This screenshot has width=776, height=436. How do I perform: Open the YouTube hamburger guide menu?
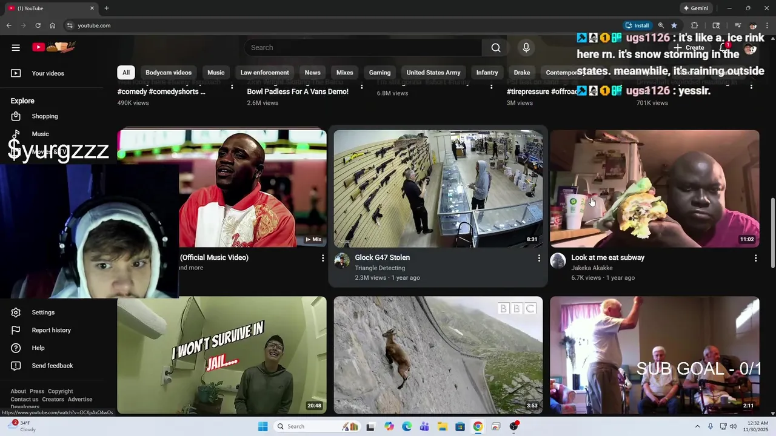tap(16, 47)
